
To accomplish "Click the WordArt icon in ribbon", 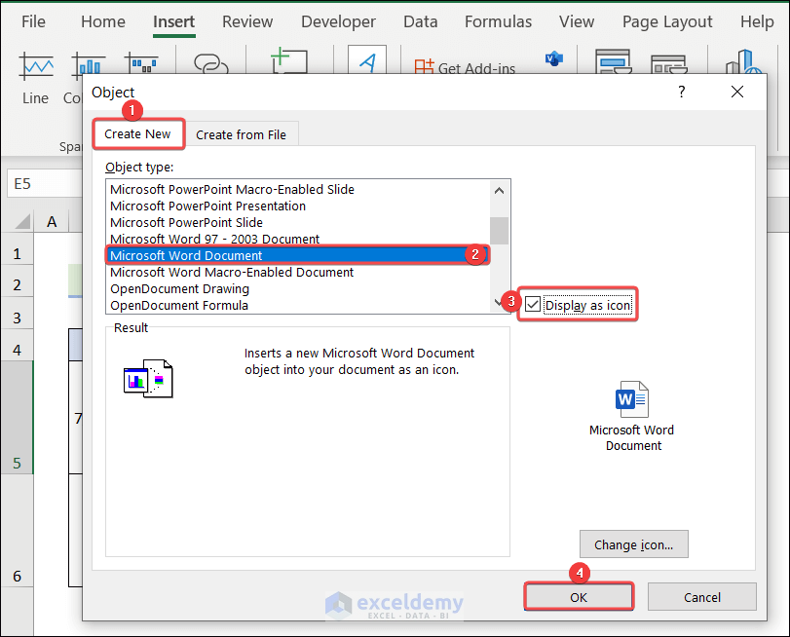I will (367, 59).
